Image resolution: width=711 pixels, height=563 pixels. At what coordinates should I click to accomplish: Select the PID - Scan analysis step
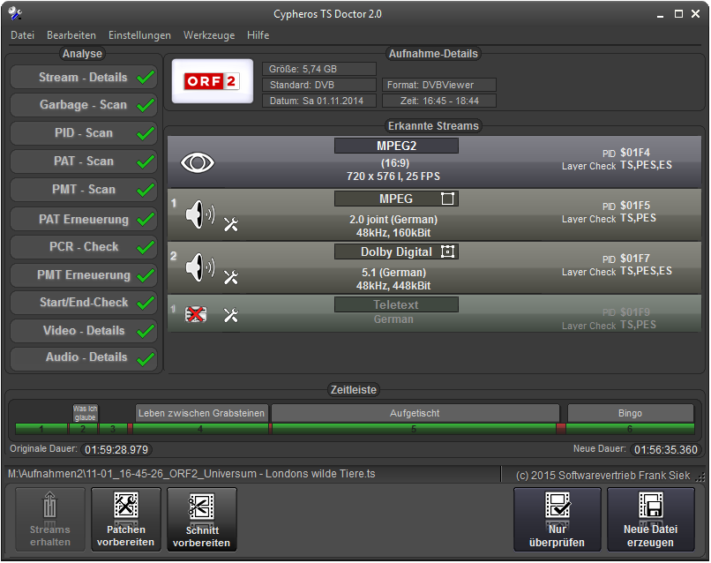click(84, 133)
